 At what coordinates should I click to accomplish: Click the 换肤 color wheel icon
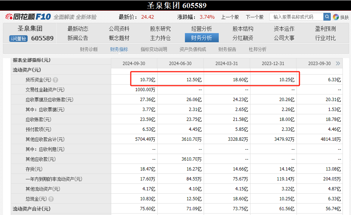[x=336, y=17]
